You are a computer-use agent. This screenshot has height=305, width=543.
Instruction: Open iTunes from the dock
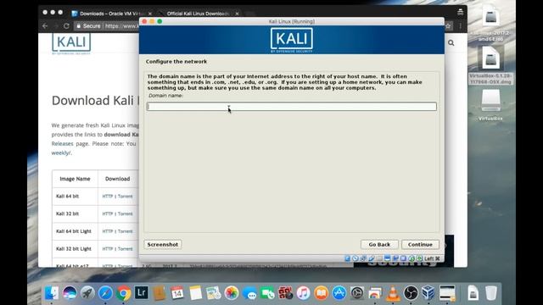(303, 293)
